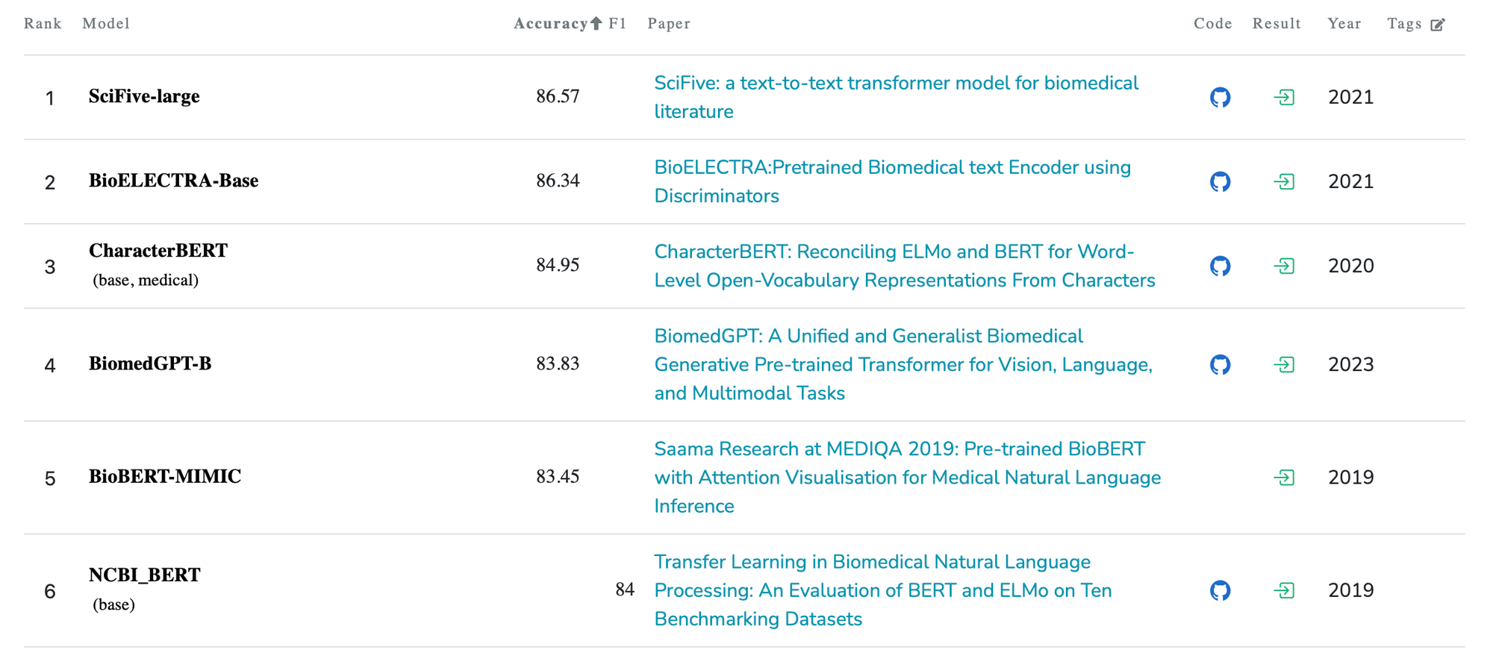Sort table by Accuracy column
The width and height of the screenshot is (1493, 650).
coord(551,24)
